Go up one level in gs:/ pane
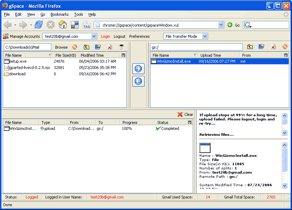This screenshot has height=210, width=292. [x=250, y=47]
